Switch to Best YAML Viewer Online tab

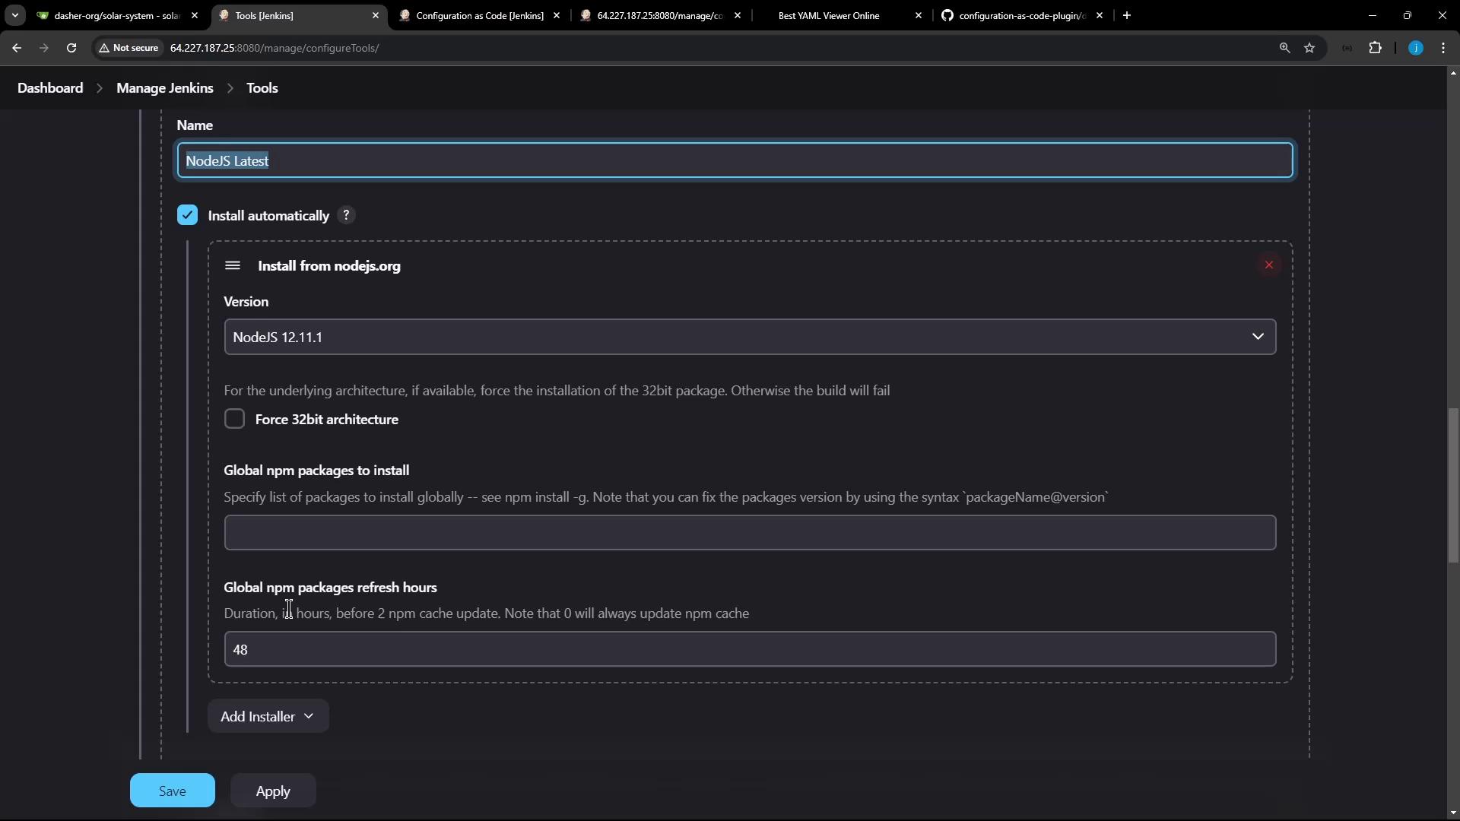click(828, 15)
